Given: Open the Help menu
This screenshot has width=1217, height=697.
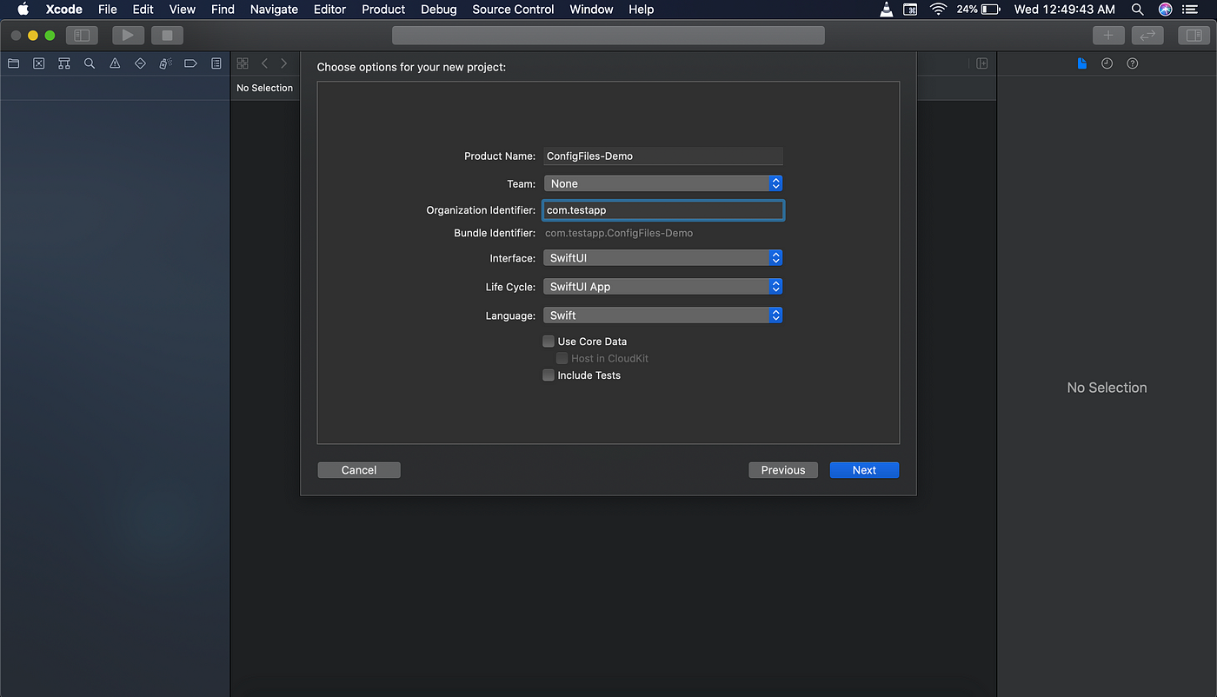Looking at the screenshot, I should click(641, 10).
